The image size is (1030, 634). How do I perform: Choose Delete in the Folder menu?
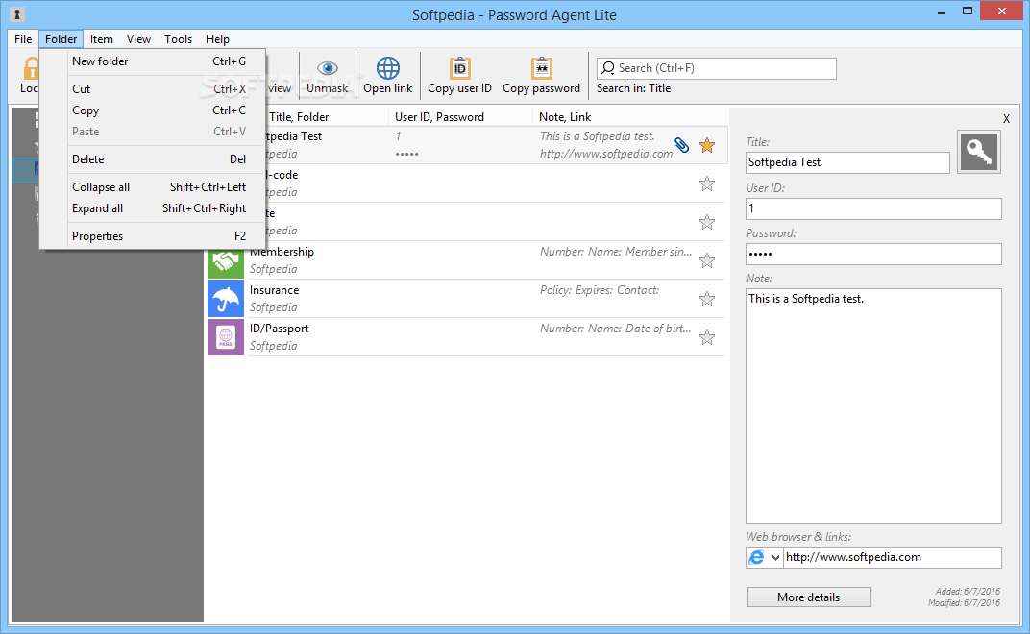153,159
